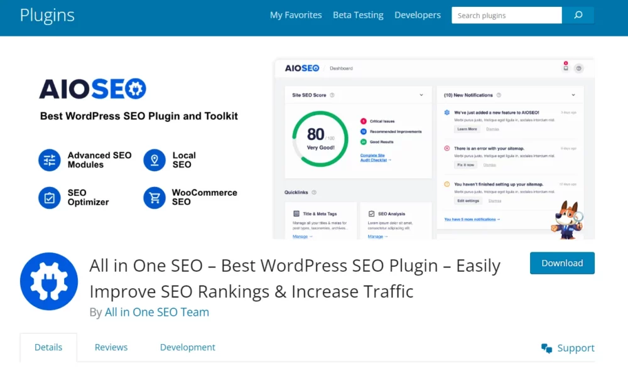Open the Complete Site Audit Checklist link
628x371 pixels.
[x=376, y=158]
